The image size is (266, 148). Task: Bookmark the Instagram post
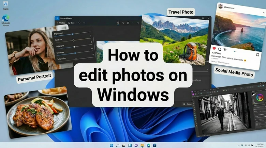pos(258,54)
